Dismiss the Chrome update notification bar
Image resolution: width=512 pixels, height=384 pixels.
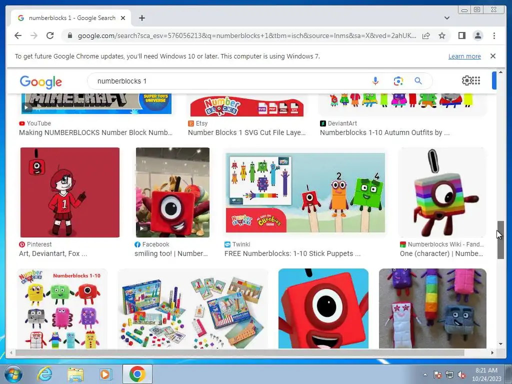(x=493, y=56)
